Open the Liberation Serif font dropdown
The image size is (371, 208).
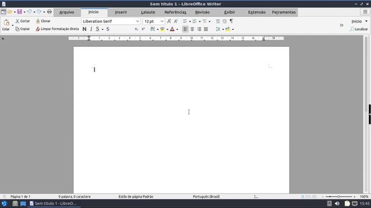(x=137, y=21)
